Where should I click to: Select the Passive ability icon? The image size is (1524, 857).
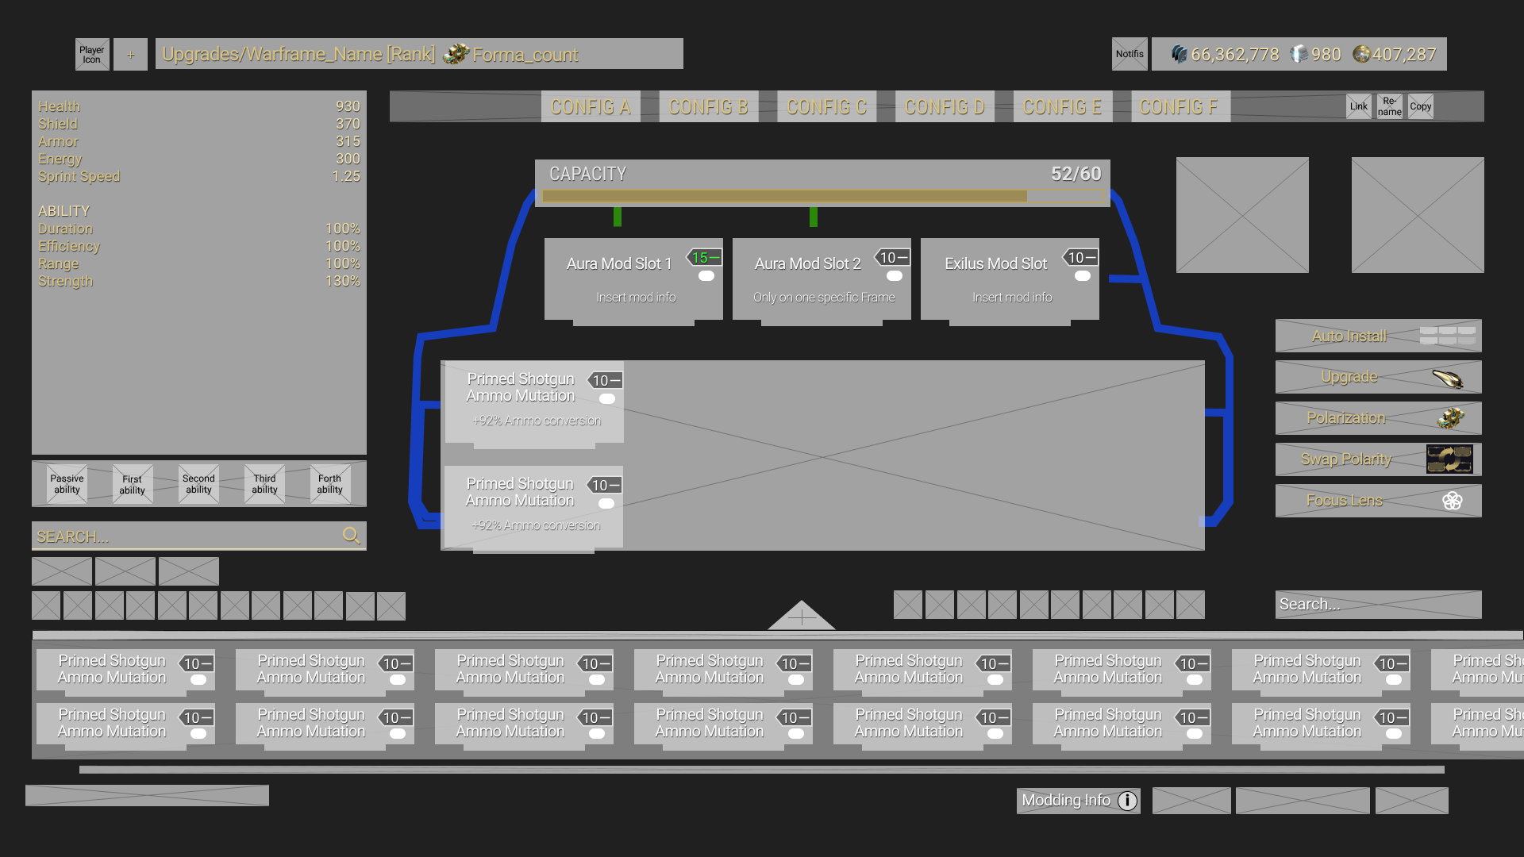67,484
